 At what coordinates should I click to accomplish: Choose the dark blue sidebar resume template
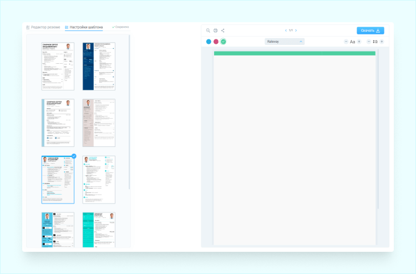point(99,66)
